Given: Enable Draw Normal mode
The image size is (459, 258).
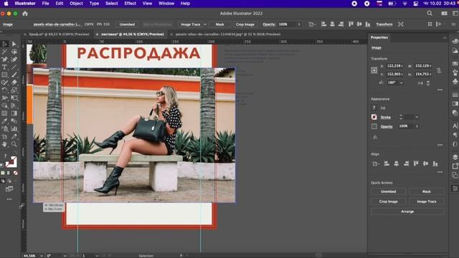Looking at the screenshot, I should pyautogui.click(x=3, y=181).
